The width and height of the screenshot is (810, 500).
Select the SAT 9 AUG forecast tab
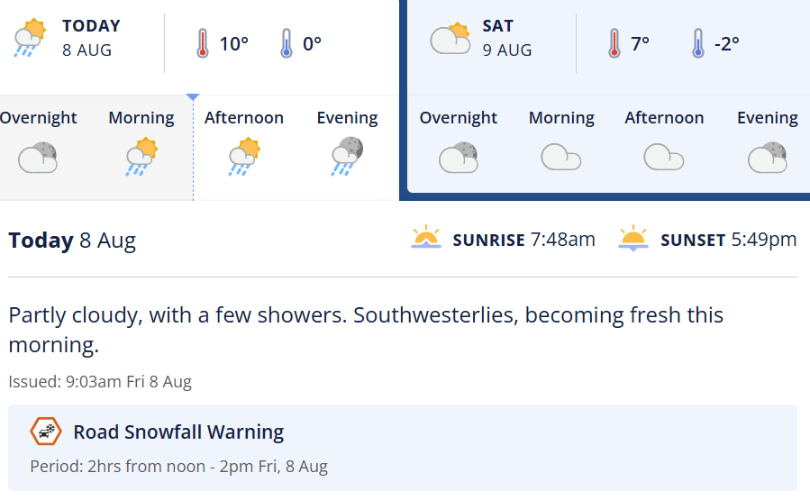[506, 38]
